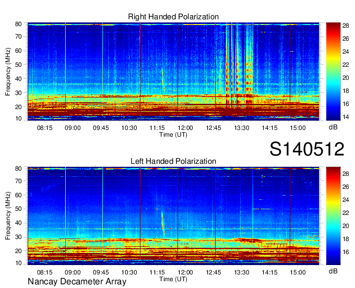Click the '24' value on the bottom colorbar
This screenshot has width=355, height=288.
click(346, 200)
